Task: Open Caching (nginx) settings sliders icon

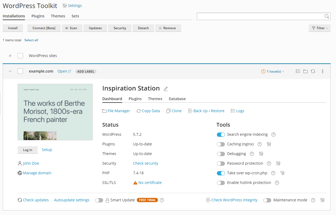Action: coord(269,144)
